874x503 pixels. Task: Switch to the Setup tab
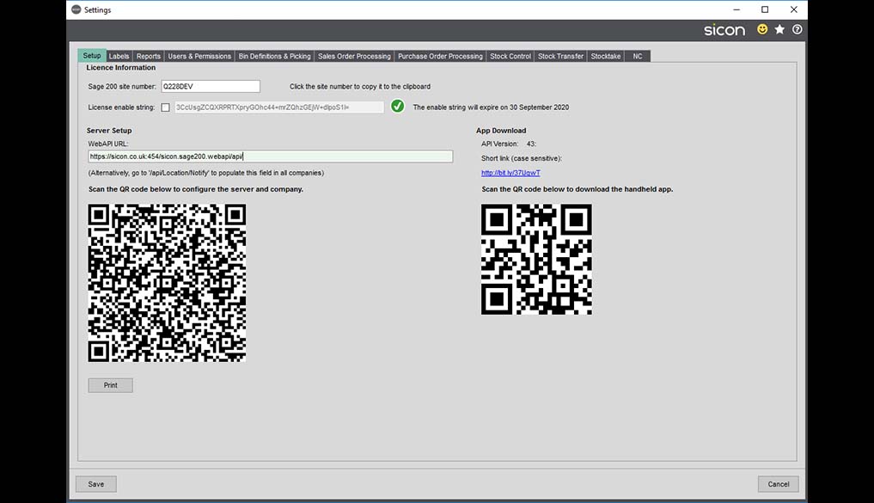91,56
